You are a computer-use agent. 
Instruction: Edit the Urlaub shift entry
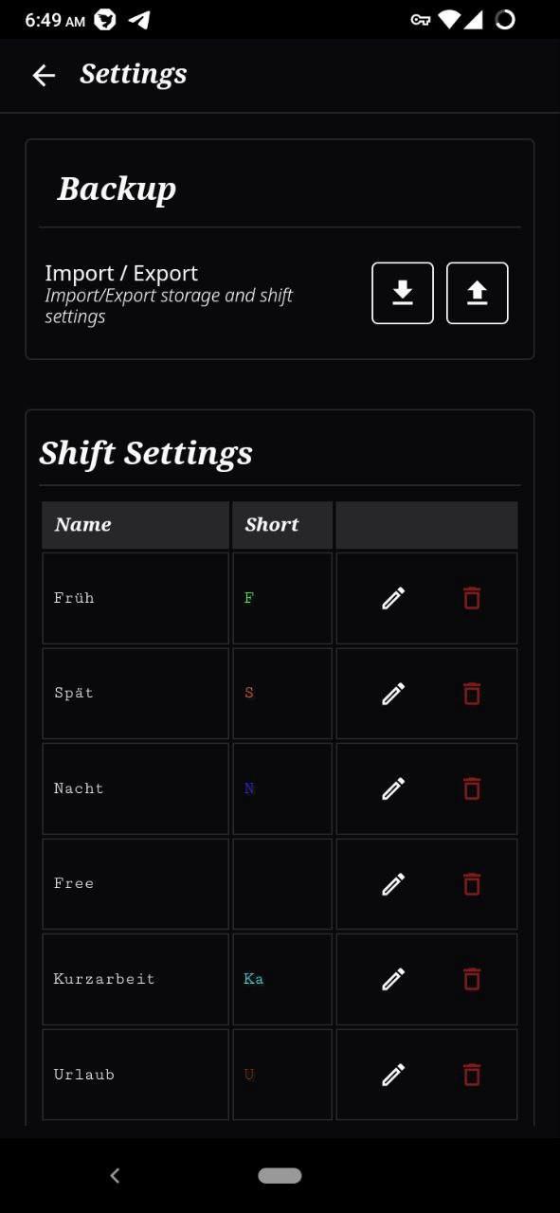(x=392, y=1074)
